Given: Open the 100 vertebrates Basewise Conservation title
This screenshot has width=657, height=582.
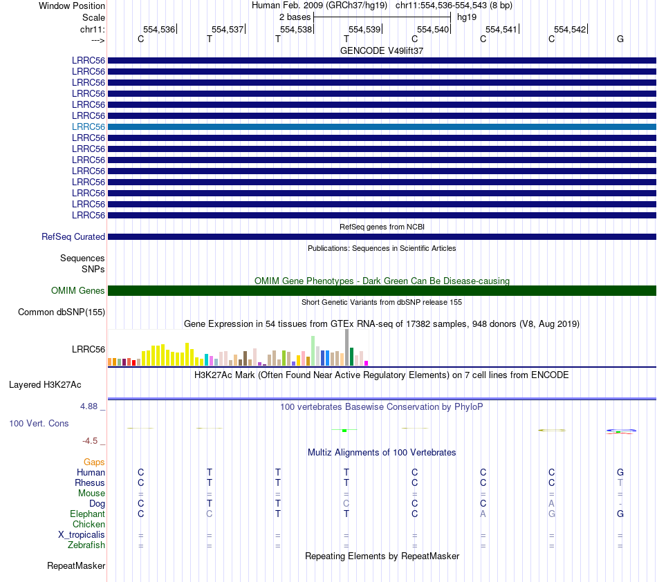Looking at the screenshot, I should pos(382,407).
